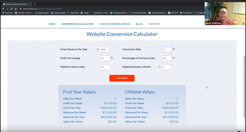Click the orange Calculate button

122,78
